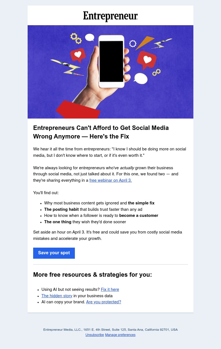This screenshot has width=221, height=349.
Task: Click the speech bubble below the right heart
Action: (x=141, y=78)
